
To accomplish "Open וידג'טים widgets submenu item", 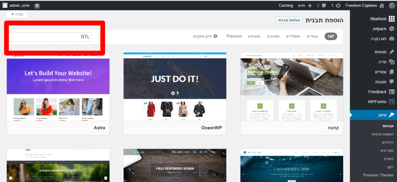I will 387,142.
